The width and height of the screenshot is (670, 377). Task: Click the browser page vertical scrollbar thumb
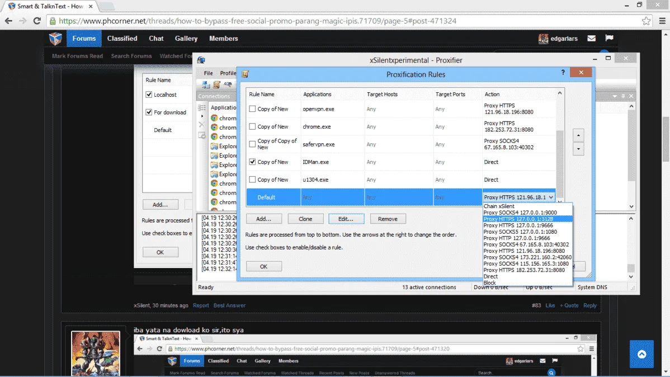click(666, 139)
